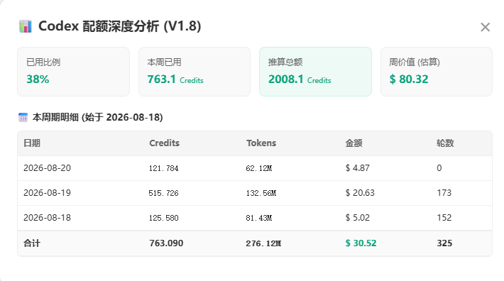504x281 pixels.
Task: Click the 763.090 total credits
Action: click(x=166, y=243)
